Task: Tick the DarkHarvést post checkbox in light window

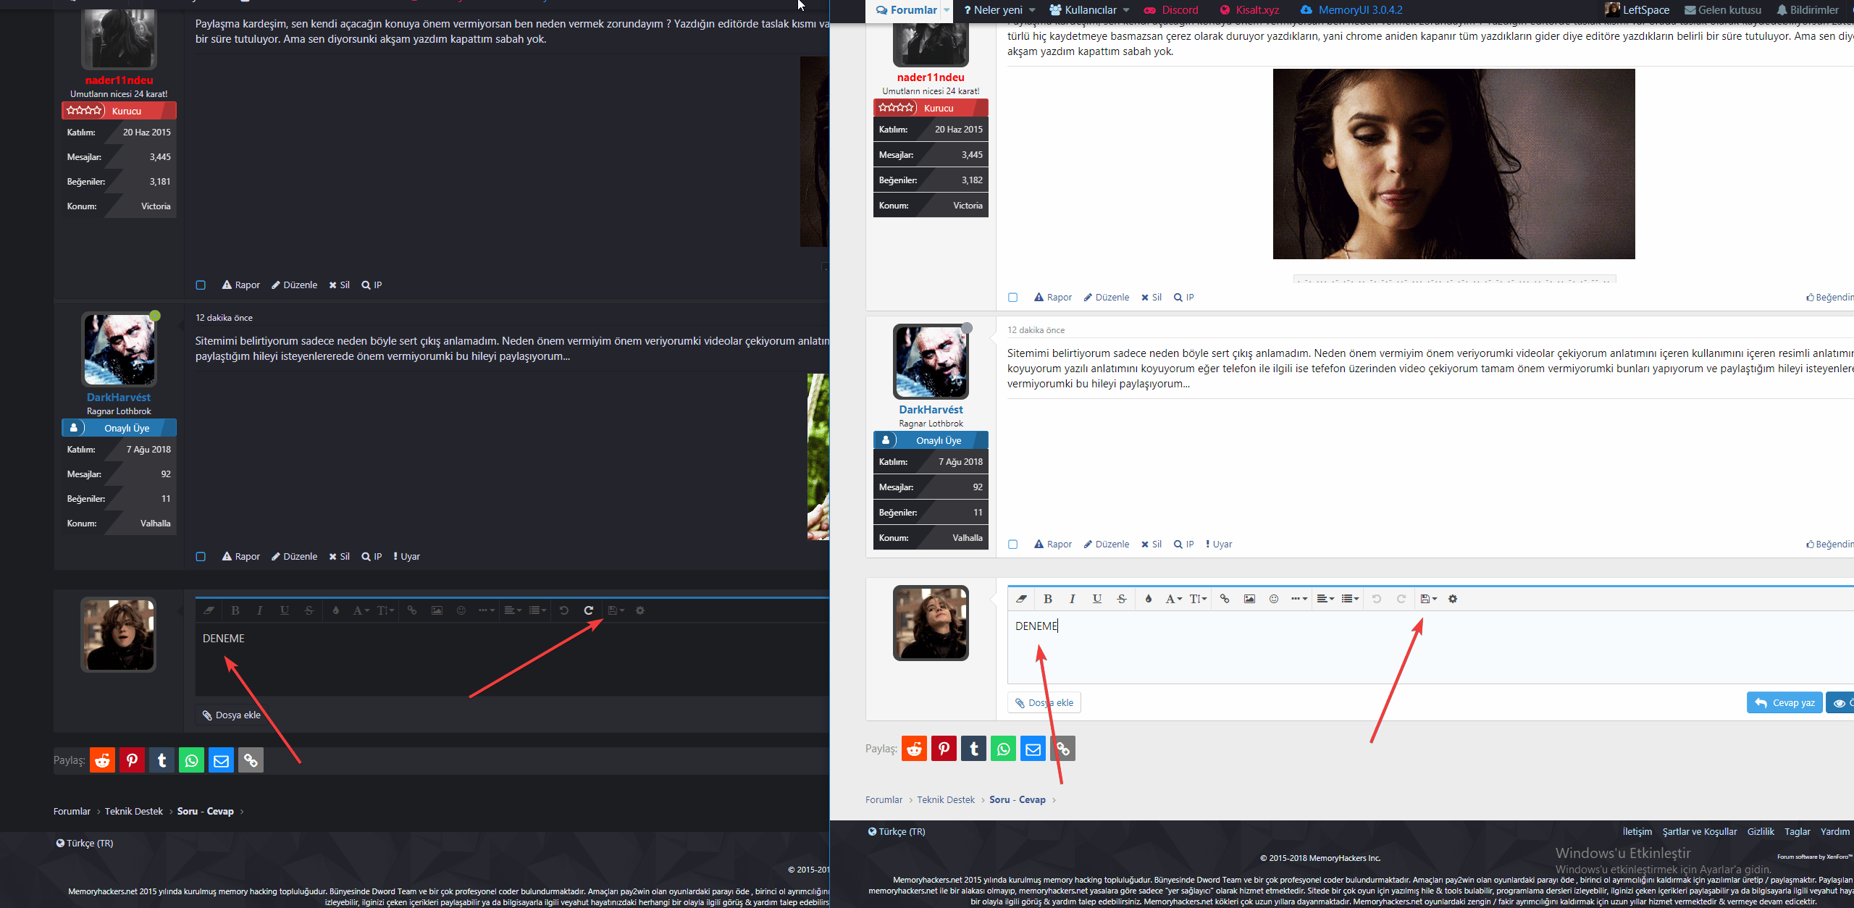Action: (x=1013, y=545)
